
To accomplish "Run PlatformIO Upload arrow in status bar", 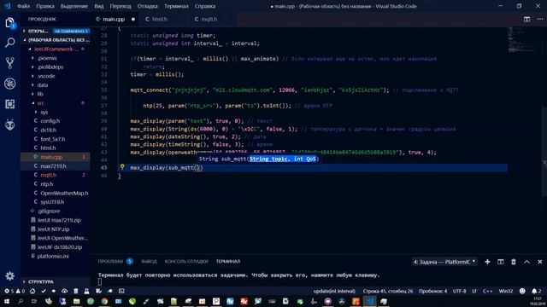I will click(x=54, y=291).
